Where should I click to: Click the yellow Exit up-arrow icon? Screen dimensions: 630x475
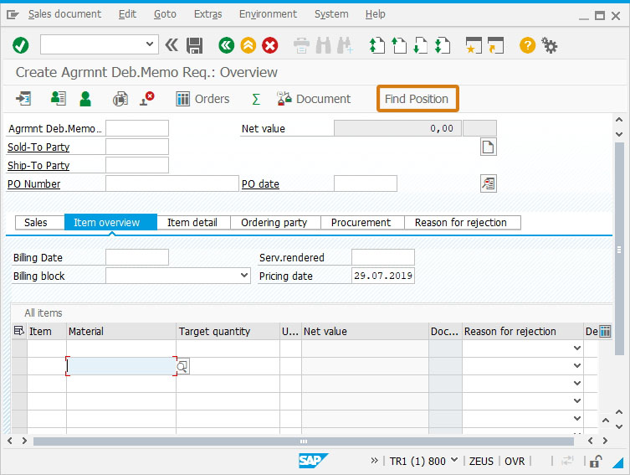pos(248,45)
